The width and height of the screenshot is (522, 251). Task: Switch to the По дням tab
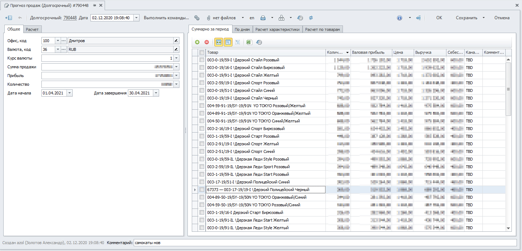tap(242, 29)
